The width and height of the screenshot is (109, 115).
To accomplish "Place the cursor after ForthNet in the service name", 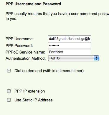I will [63, 52].
